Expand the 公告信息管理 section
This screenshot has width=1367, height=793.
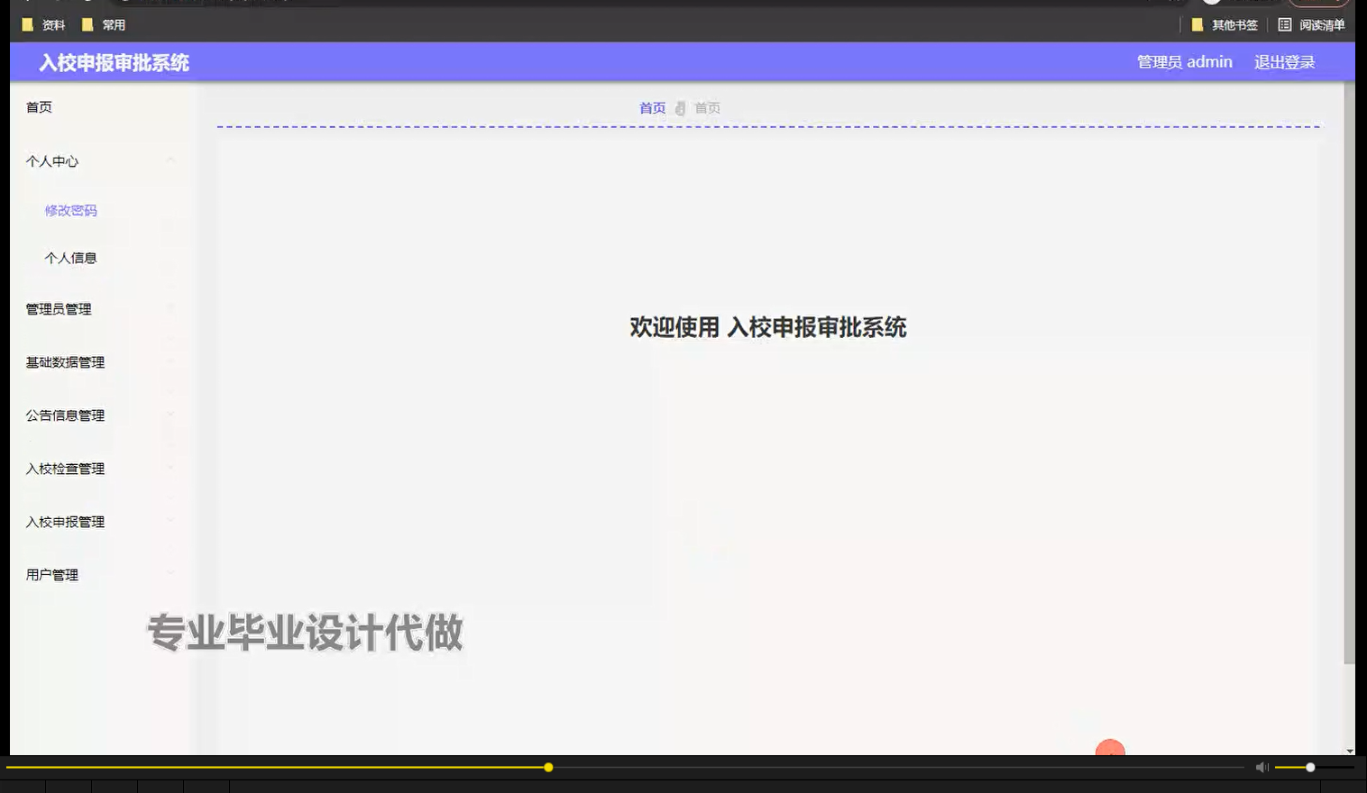(x=64, y=415)
